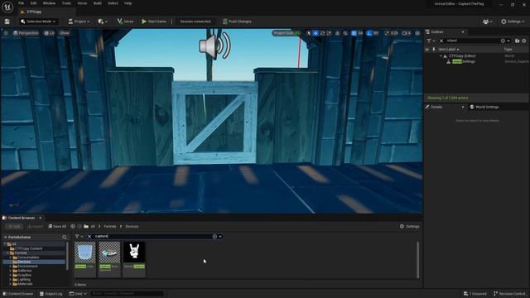Click the Push Changes button
The width and height of the screenshot is (530, 298).
[237, 22]
